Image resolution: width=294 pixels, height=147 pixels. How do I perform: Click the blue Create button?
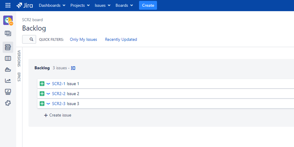coord(148,5)
